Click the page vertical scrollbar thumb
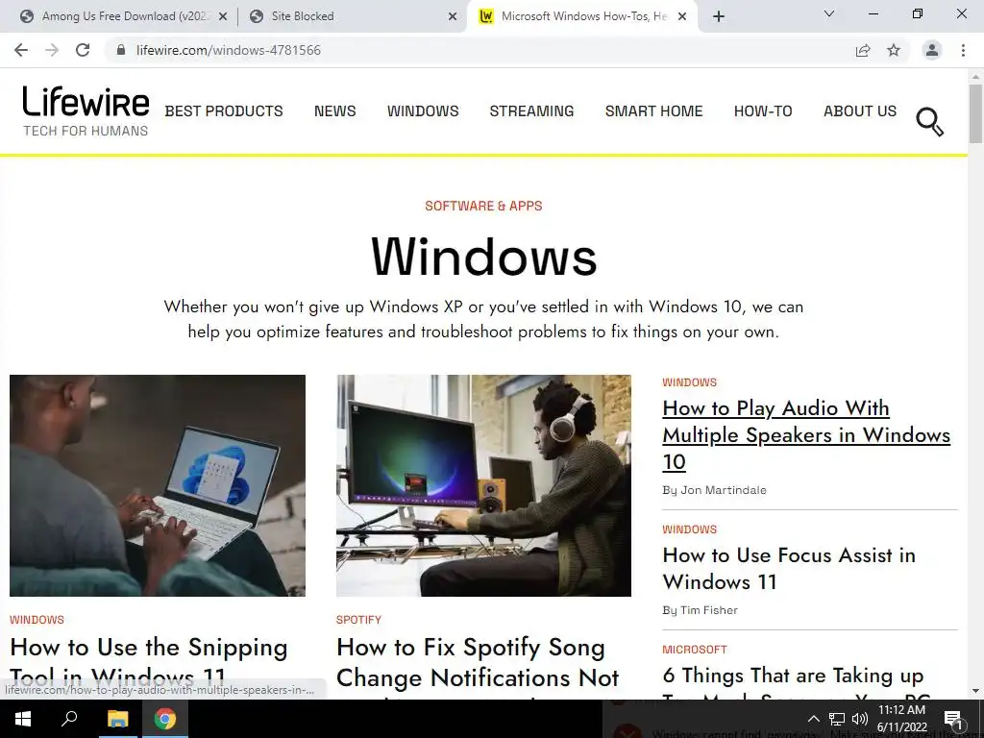 975,113
